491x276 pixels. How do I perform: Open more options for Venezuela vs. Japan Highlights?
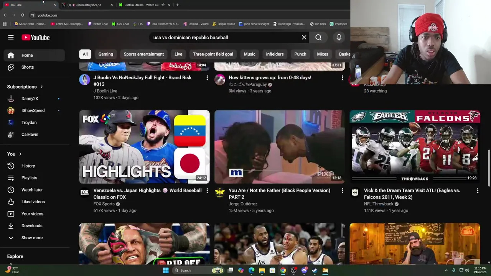pyautogui.click(x=207, y=191)
